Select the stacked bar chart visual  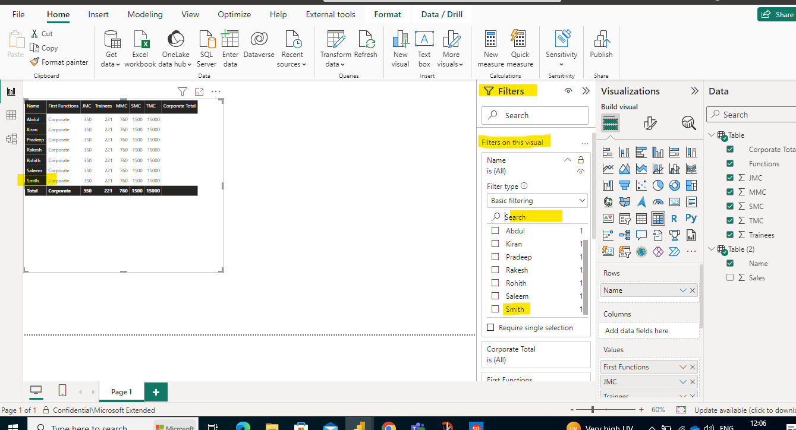[x=608, y=152]
